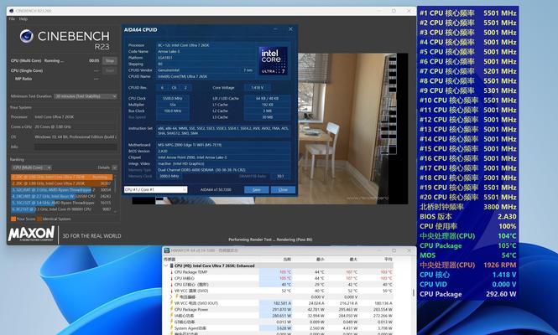Select ranking entry with score 24243
Screen dimensions: 558x335
coord(62,196)
